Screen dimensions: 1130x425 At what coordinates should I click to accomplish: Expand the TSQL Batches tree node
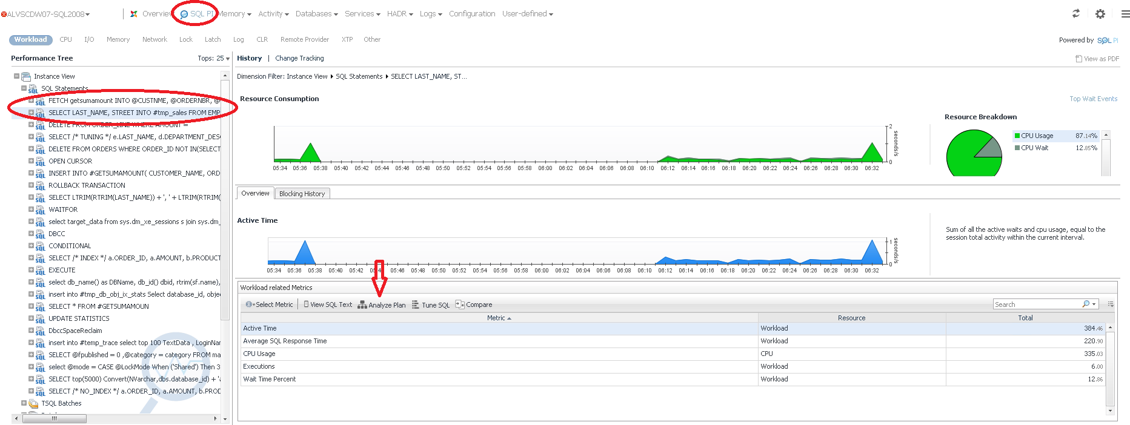(24, 403)
